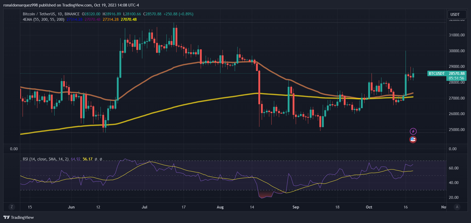Toggle the A auto-scale button
Image resolution: width=471 pixels, height=223 pixels.
tap(457, 207)
